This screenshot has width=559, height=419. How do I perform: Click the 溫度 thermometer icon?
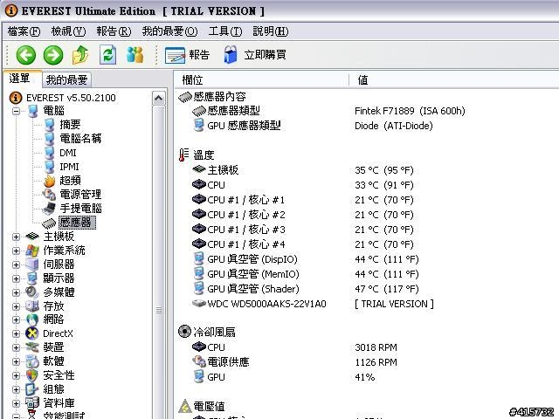point(184,155)
